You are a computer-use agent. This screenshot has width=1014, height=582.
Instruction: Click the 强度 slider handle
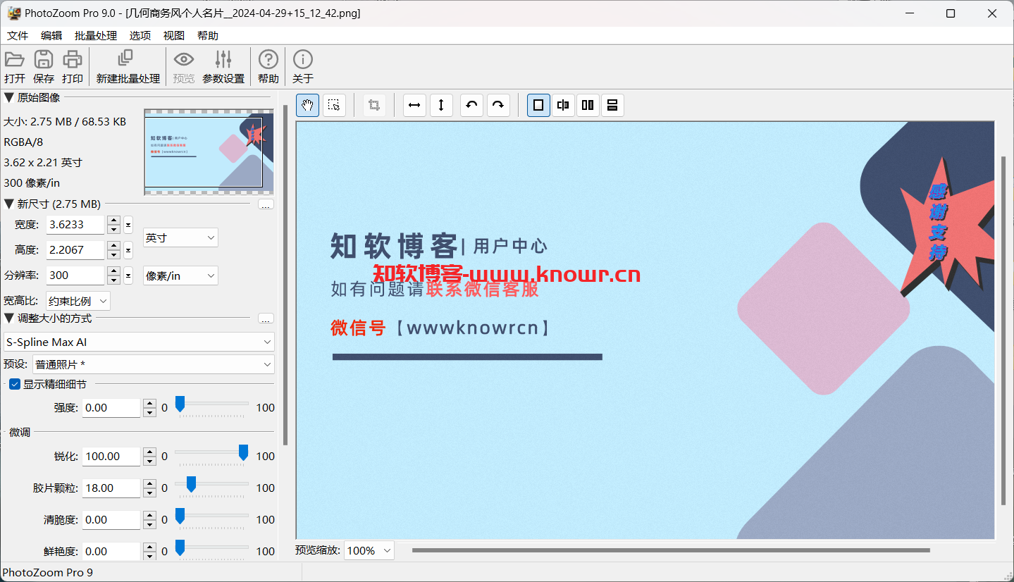pos(180,404)
